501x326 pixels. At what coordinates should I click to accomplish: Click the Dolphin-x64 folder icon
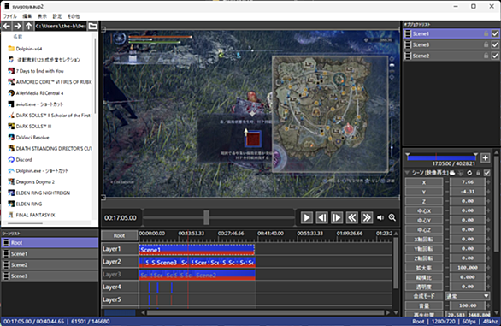click(11, 49)
